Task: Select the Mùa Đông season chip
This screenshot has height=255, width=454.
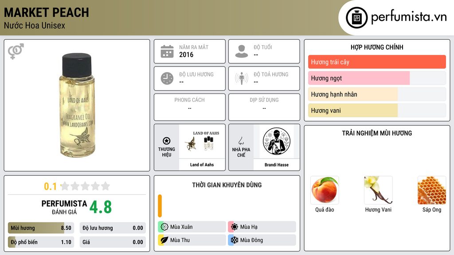Action: (262, 240)
